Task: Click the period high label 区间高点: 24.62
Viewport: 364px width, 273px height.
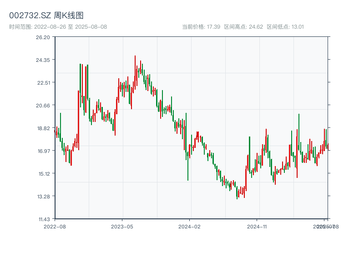Action: point(243,27)
